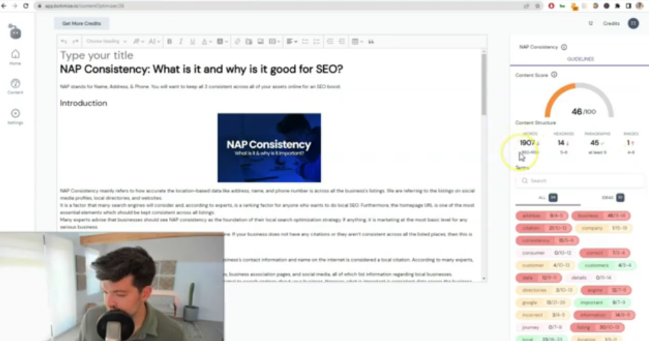Viewport: 649px width, 341px height.
Task: Toggle bold formatting
Action: pos(169,41)
